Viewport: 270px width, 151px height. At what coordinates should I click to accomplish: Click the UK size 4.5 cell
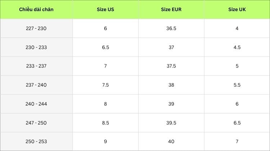[237, 47]
